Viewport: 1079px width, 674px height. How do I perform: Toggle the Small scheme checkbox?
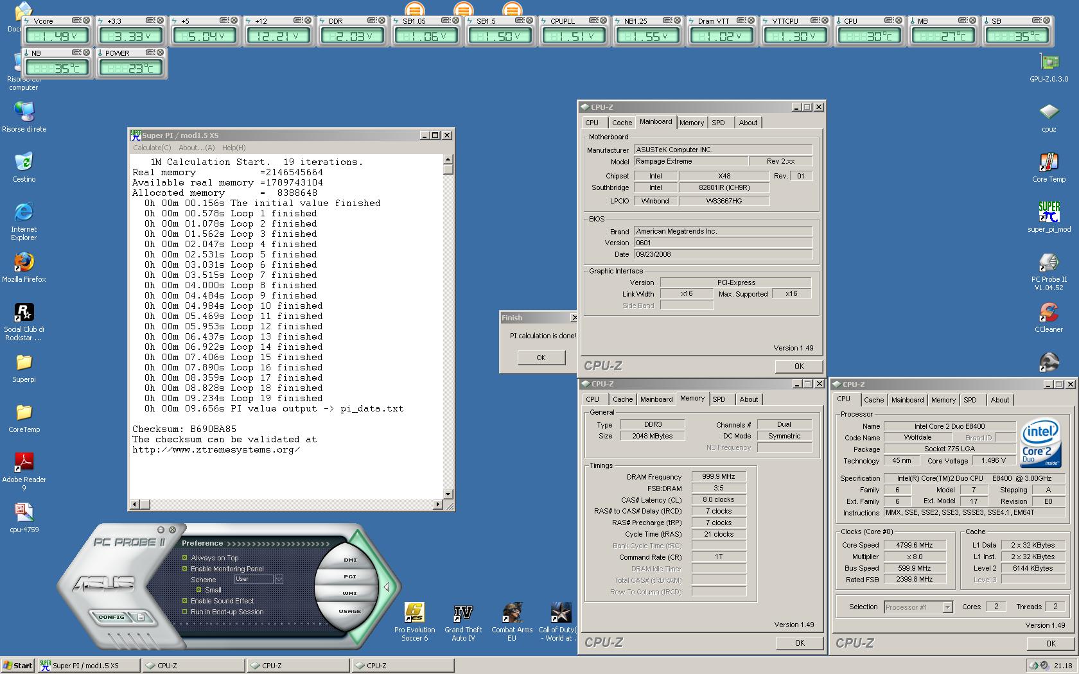[x=199, y=590]
